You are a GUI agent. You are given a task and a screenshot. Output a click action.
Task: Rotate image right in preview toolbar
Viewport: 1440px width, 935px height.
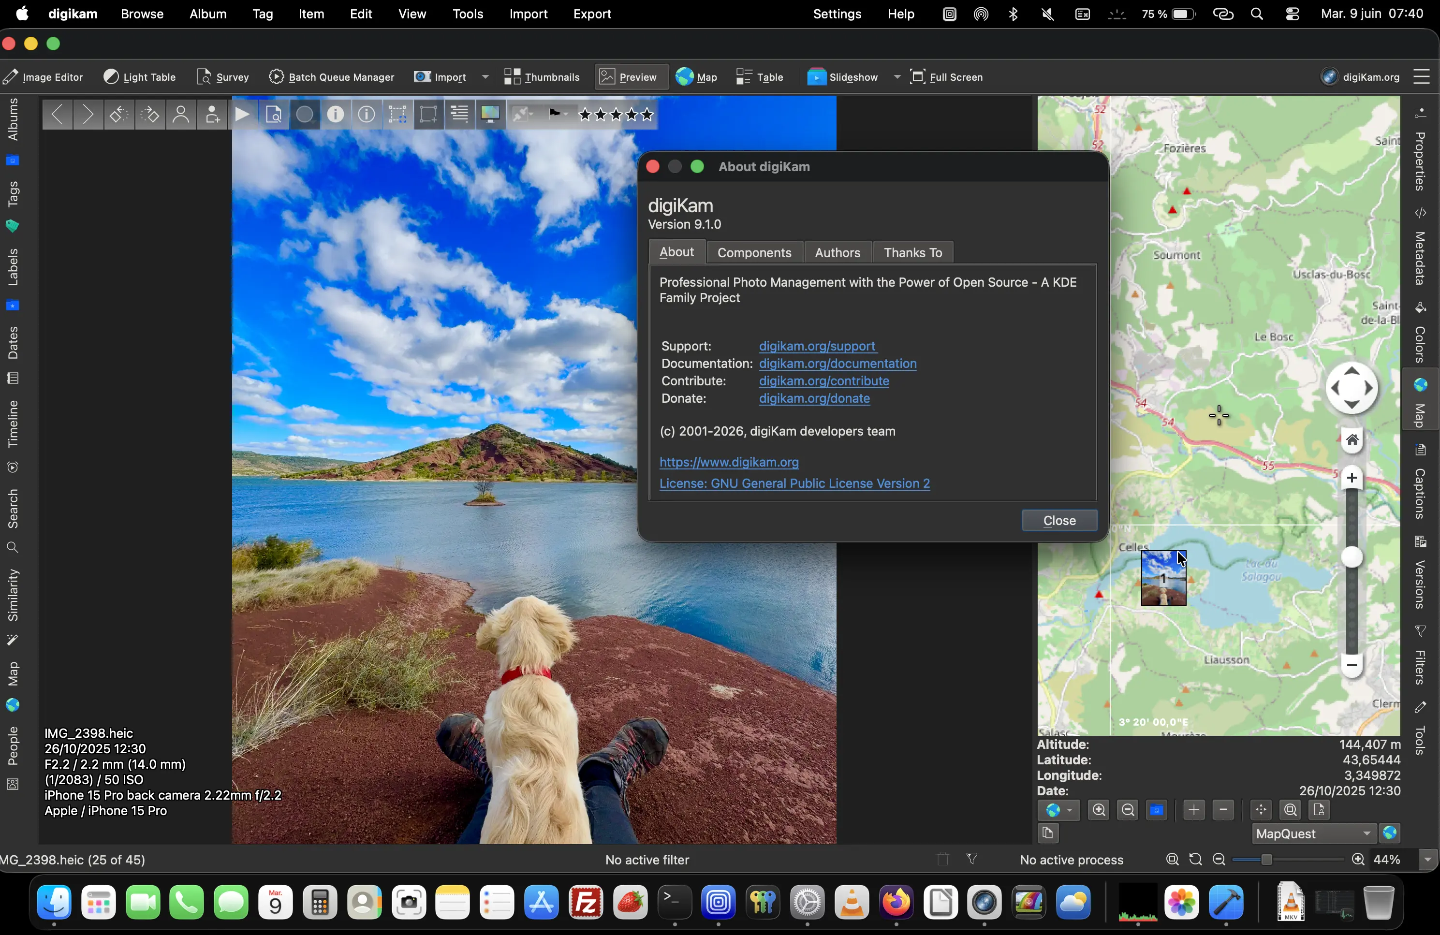coord(149,114)
